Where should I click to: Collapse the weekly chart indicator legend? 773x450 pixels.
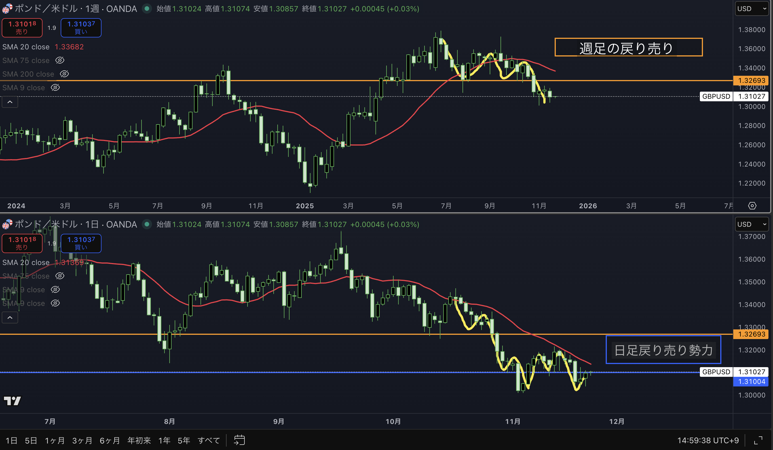click(10, 102)
